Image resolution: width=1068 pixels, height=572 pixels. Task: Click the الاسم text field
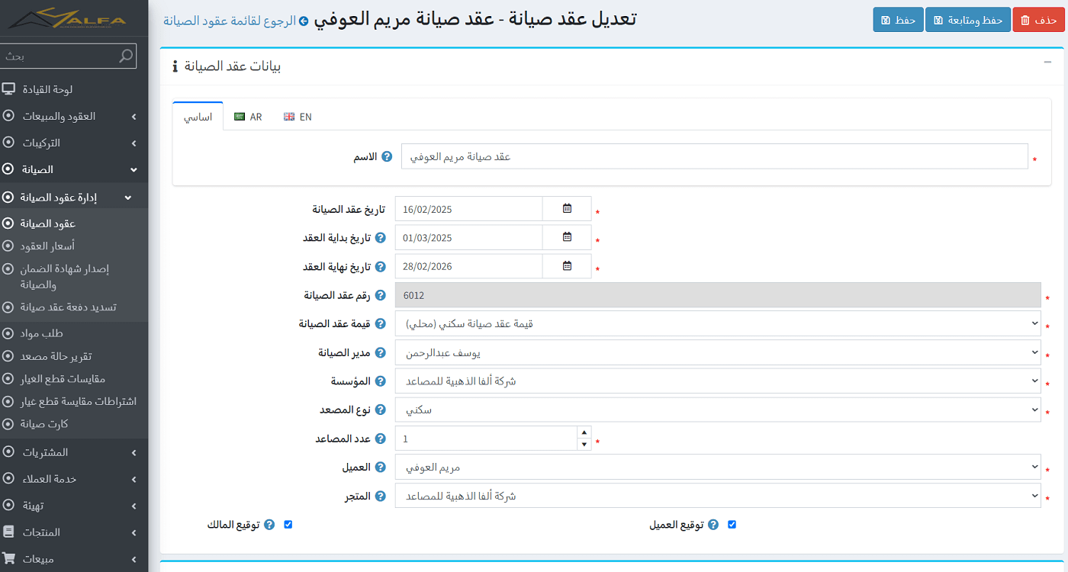(x=715, y=156)
